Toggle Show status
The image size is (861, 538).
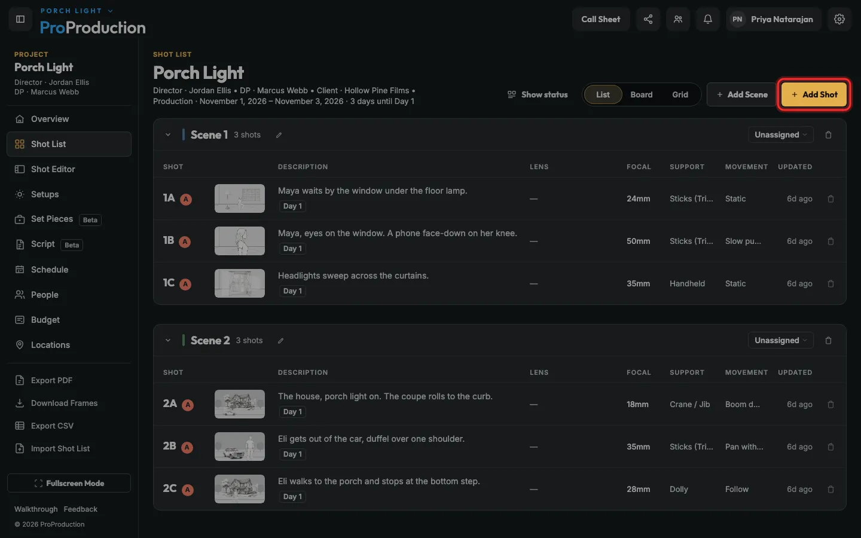538,94
